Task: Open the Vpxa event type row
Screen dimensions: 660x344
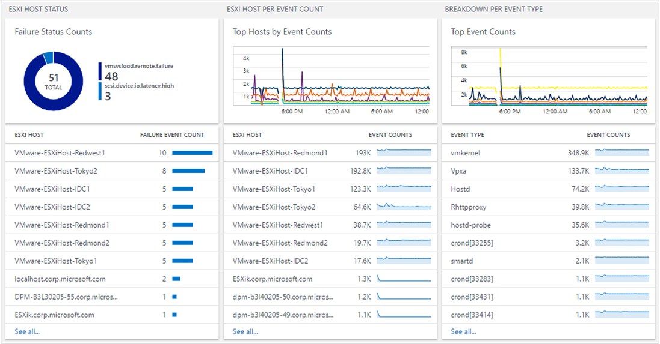Action: [x=549, y=171]
